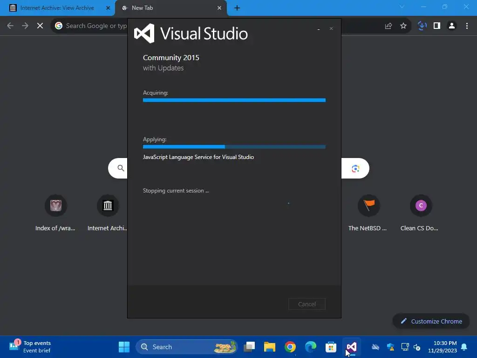This screenshot has height=358, width=477.
Task: Bookmark this tab with star icon
Action: coord(403,26)
